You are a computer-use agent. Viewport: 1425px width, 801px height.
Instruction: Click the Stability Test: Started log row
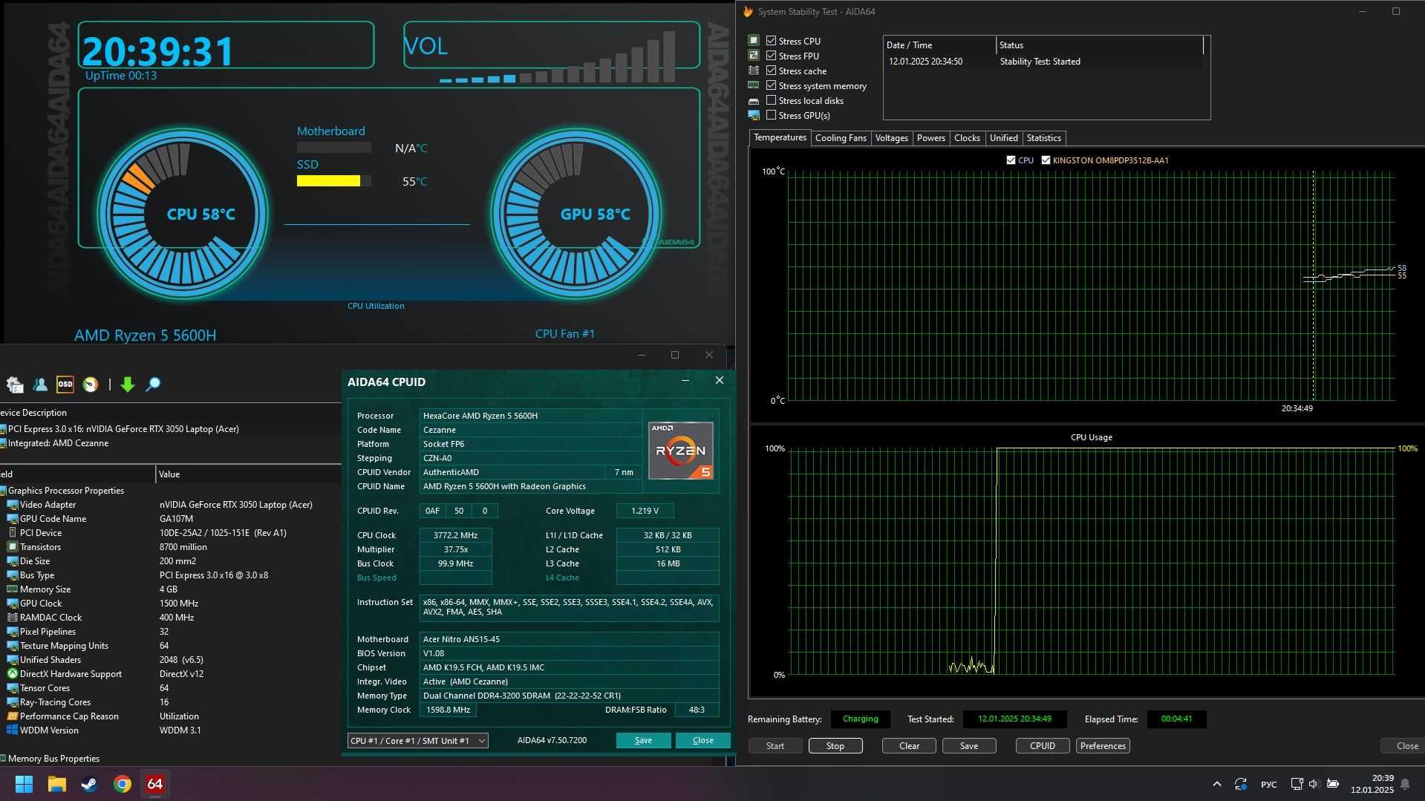1043,62
